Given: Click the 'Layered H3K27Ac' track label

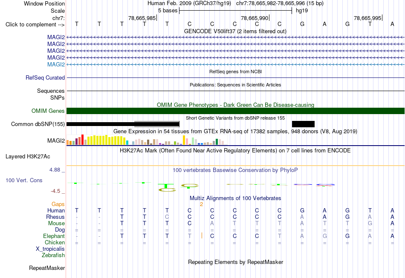Looking at the screenshot, I should pyautogui.click(x=28, y=157).
